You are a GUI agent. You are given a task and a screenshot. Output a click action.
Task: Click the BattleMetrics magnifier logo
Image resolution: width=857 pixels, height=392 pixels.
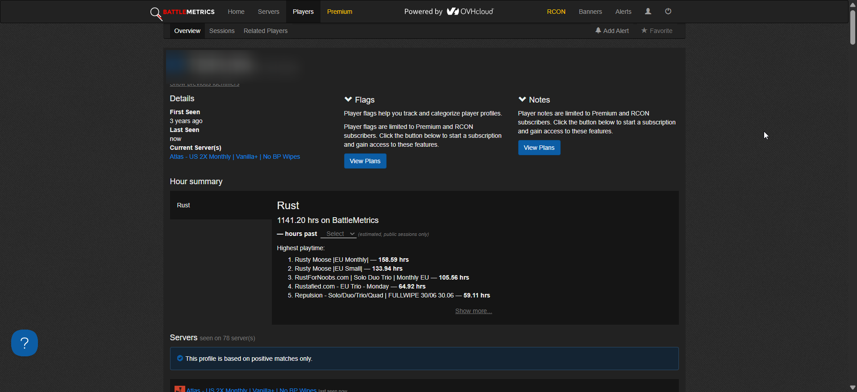click(x=156, y=13)
